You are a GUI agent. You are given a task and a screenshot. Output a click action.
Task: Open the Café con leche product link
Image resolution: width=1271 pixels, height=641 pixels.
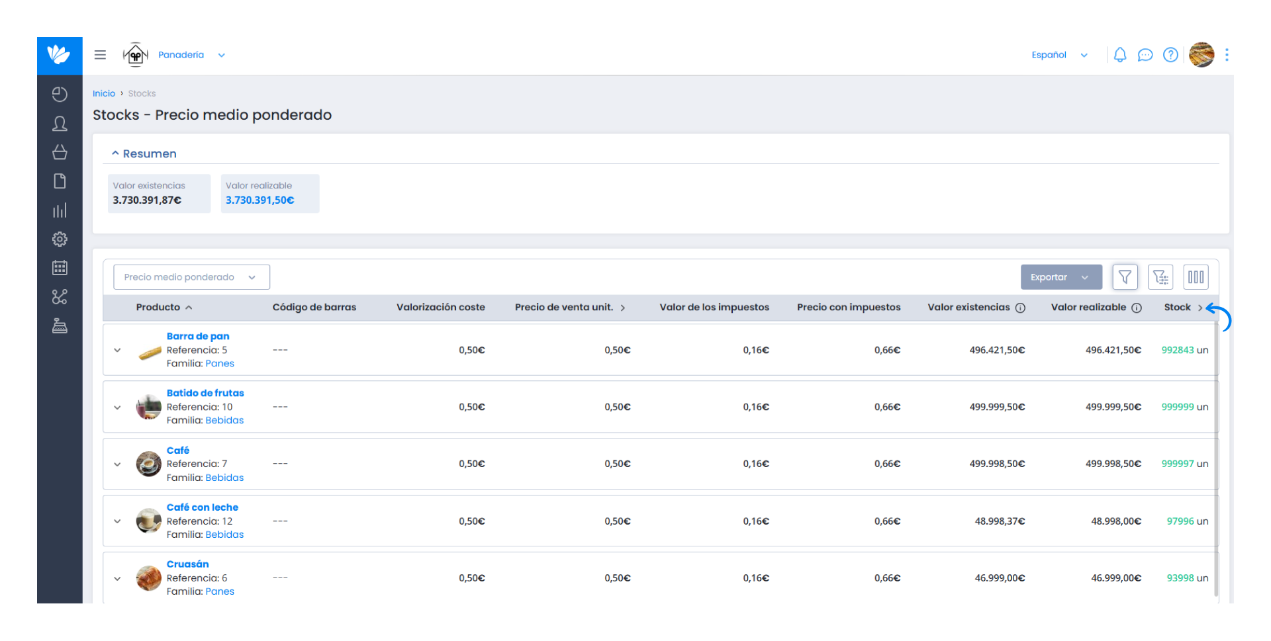[x=203, y=507]
